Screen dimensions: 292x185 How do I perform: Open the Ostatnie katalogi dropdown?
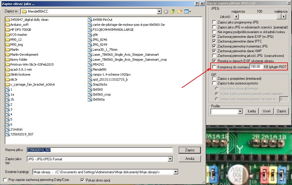coord(176,172)
